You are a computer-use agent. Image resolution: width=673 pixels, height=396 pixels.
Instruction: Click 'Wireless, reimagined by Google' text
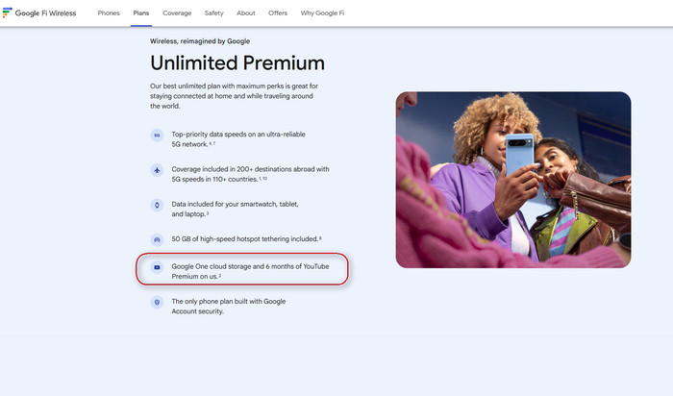point(200,41)
